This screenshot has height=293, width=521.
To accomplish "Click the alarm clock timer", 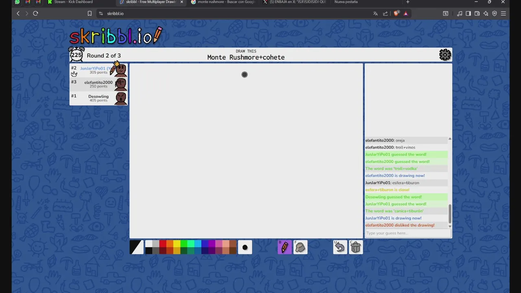I will tap(76, 55).
